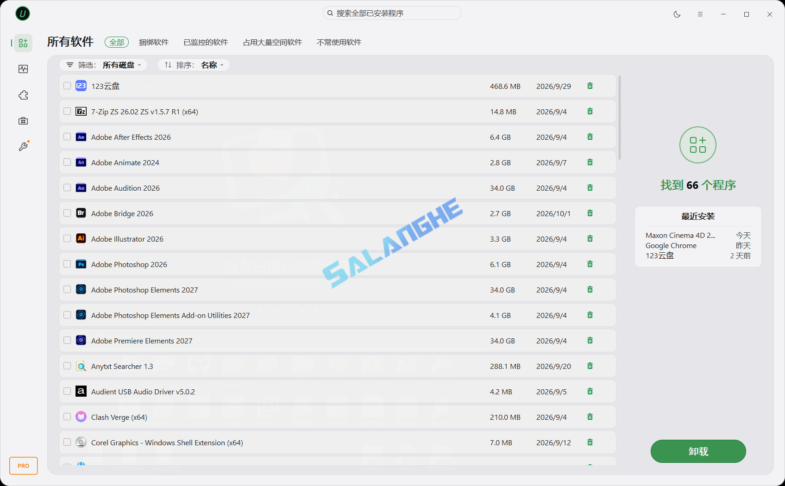Click the 2026/9/29 install date
This screenshot has height=486, width=785.
click(x=553, y=86)
